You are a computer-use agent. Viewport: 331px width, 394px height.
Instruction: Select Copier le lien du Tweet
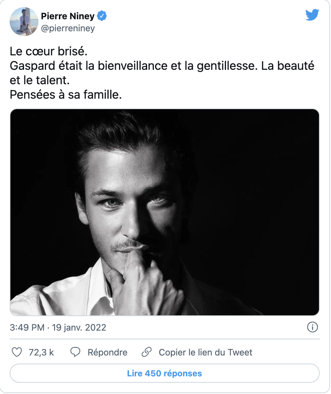(206, 352)
